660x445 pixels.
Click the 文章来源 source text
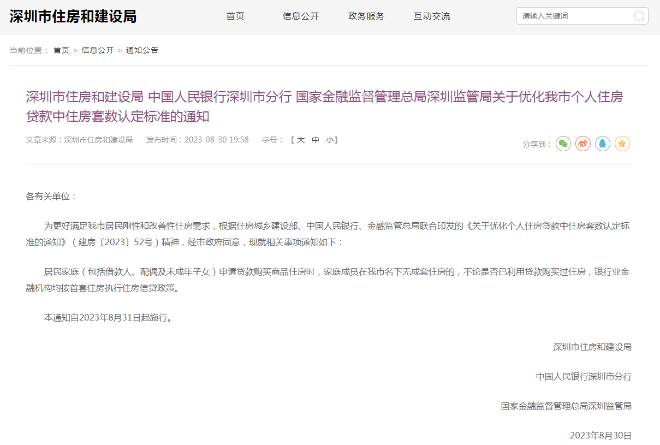tap(79, 140)
